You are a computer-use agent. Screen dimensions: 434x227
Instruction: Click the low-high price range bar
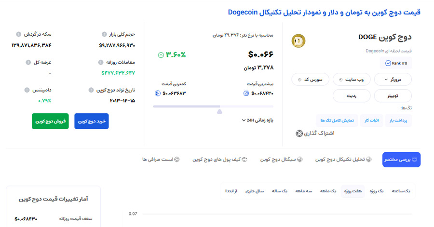[213, 107]
